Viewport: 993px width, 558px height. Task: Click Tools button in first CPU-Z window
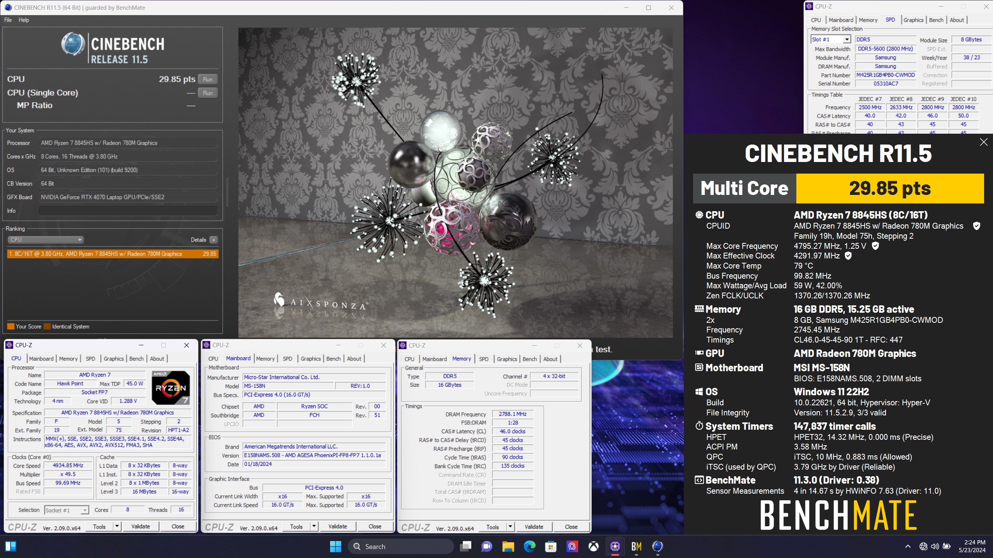(99, 526)
